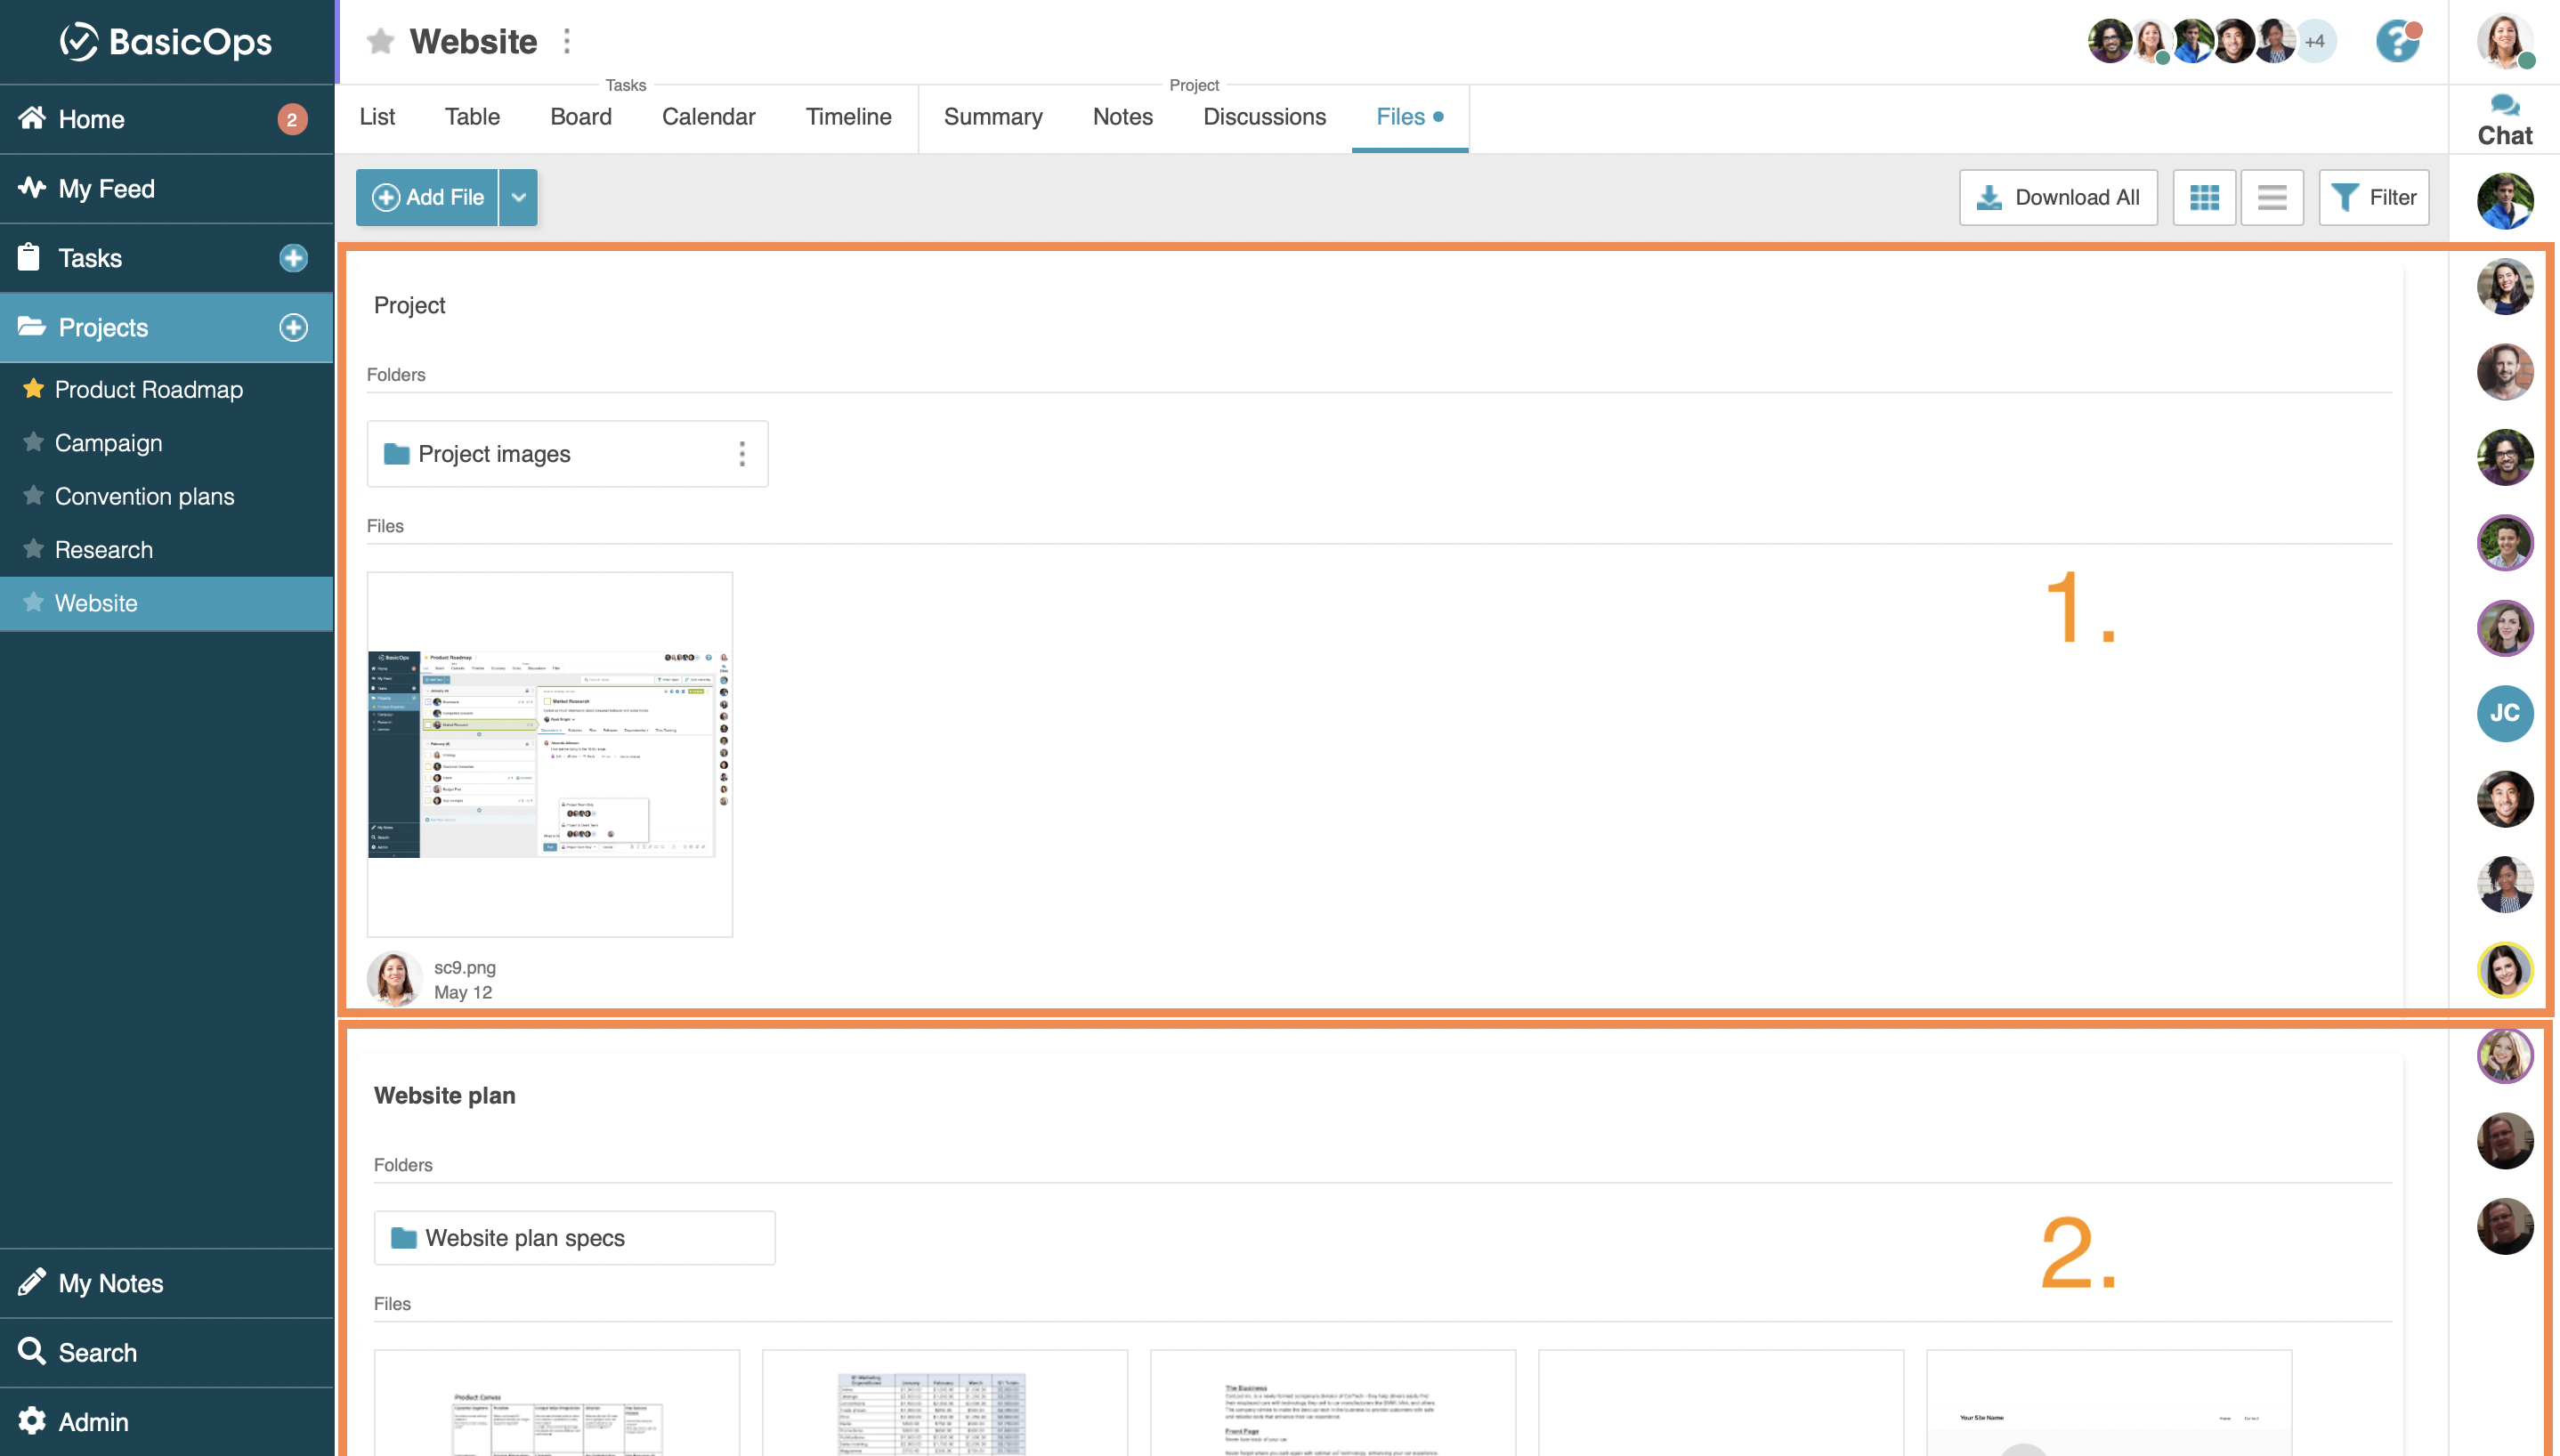
Task: Open My Notes in sidebar
Action: [166, 1283]
